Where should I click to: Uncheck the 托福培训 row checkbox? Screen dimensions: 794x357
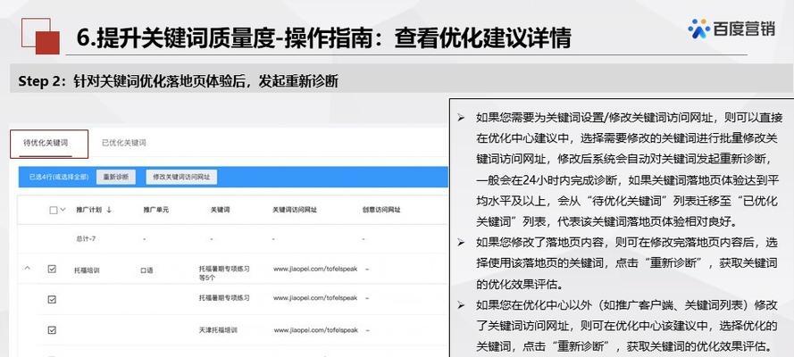52,269
